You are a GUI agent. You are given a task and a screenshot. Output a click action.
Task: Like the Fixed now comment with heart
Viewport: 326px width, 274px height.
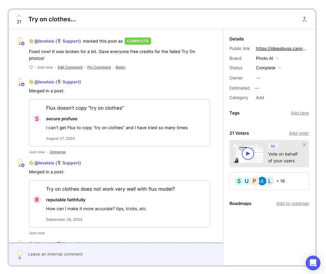tap(31, 67)
